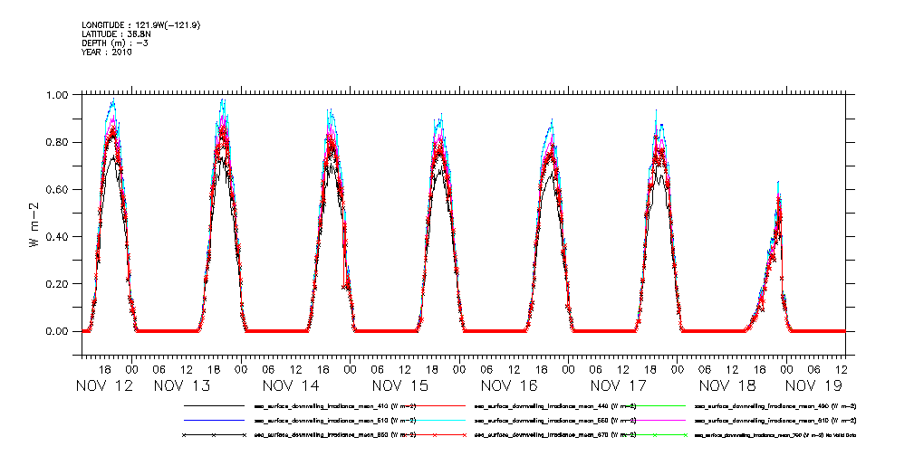Screen dimensions: 914x456
Task: Click the 0.00 y-axis tick label
Action: [x=57, y=331]
